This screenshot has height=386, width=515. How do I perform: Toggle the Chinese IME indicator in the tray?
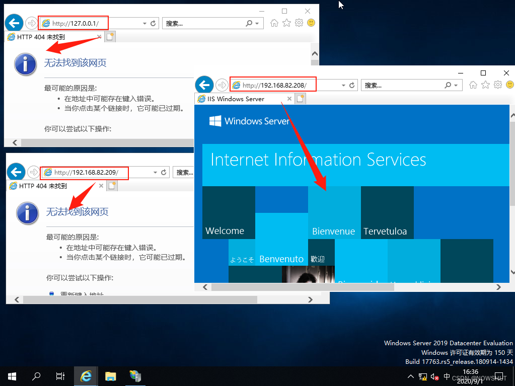tap(447, 376)
